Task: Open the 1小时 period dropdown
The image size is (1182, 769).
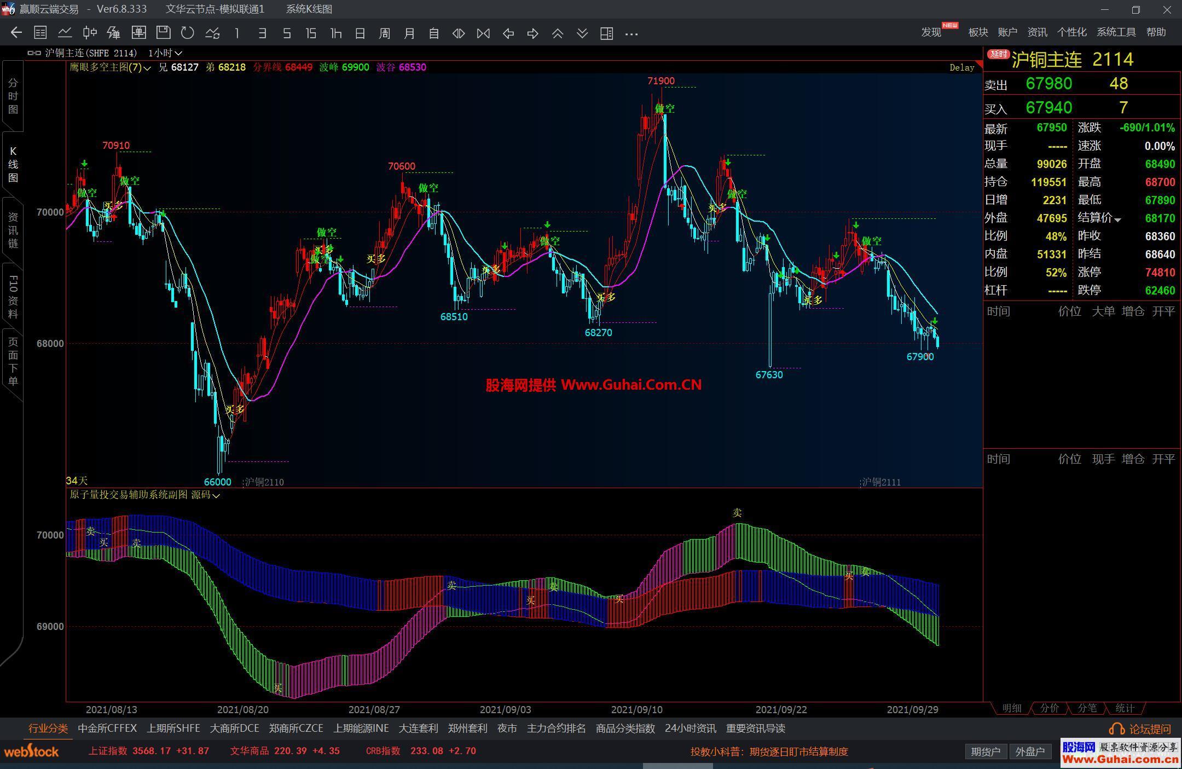Action: point(165,53)
